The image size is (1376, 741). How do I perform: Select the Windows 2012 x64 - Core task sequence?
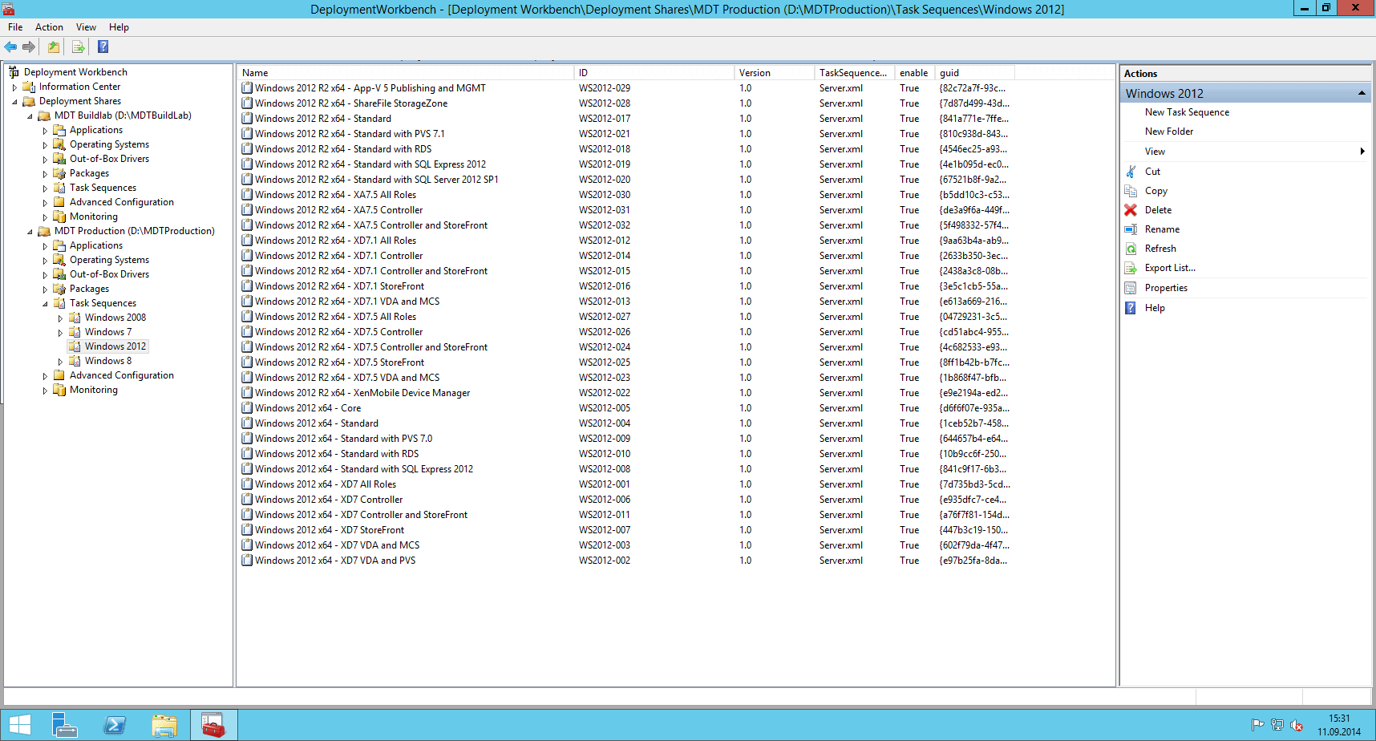point(307,408)
